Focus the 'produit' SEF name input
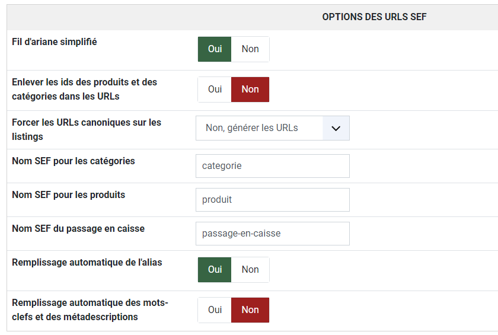This screenshot has width=498, height=335. (x=272, y=200)
